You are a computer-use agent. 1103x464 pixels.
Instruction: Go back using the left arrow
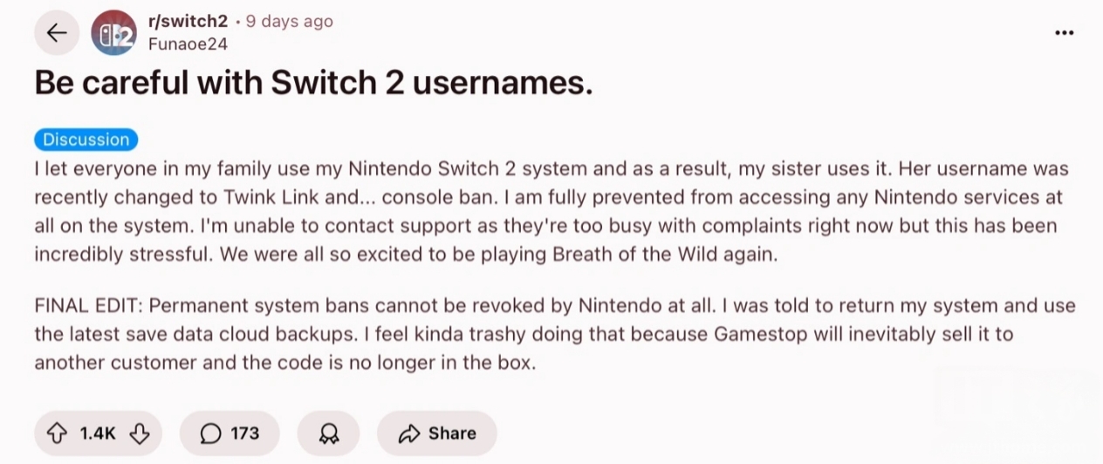[57, 33]
